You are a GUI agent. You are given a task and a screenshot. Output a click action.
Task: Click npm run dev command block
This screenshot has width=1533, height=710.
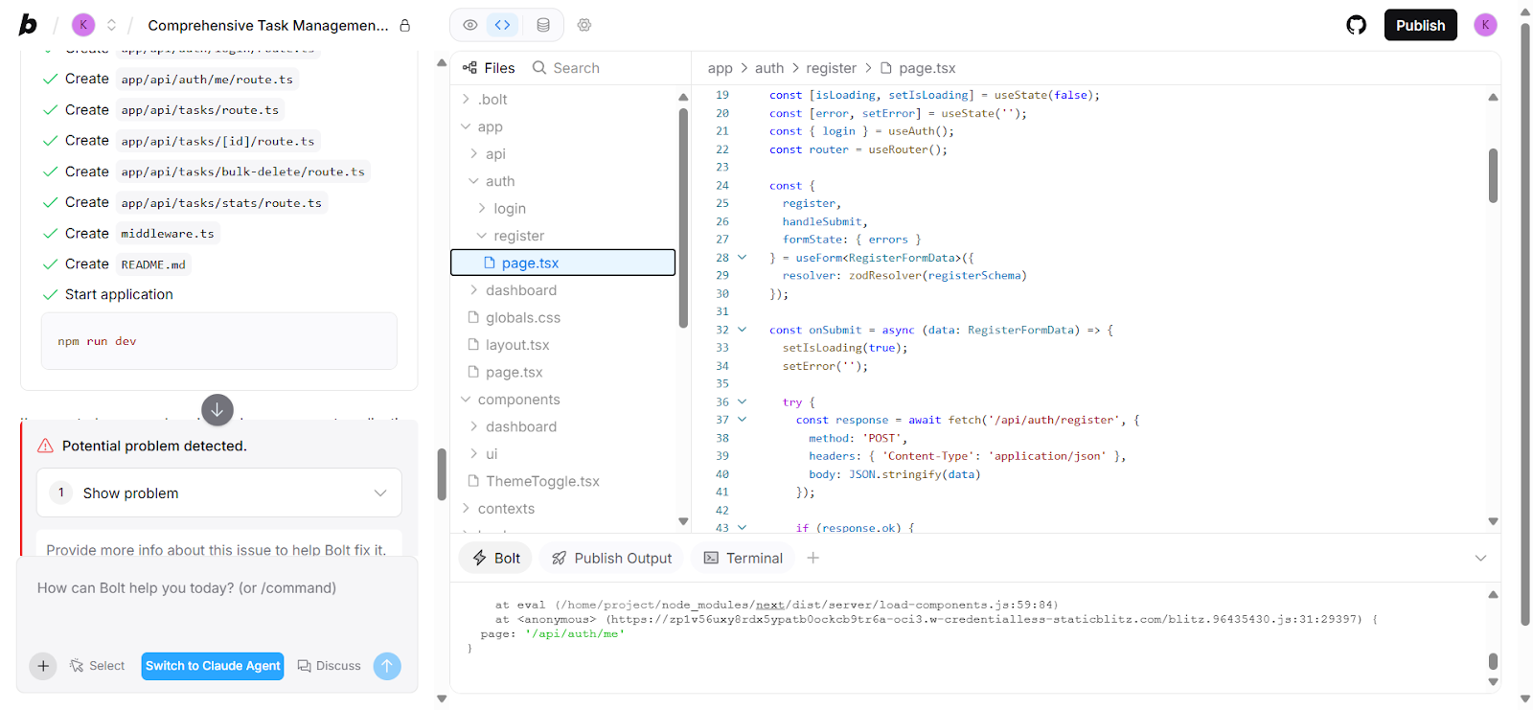click(x=218, y=341)
